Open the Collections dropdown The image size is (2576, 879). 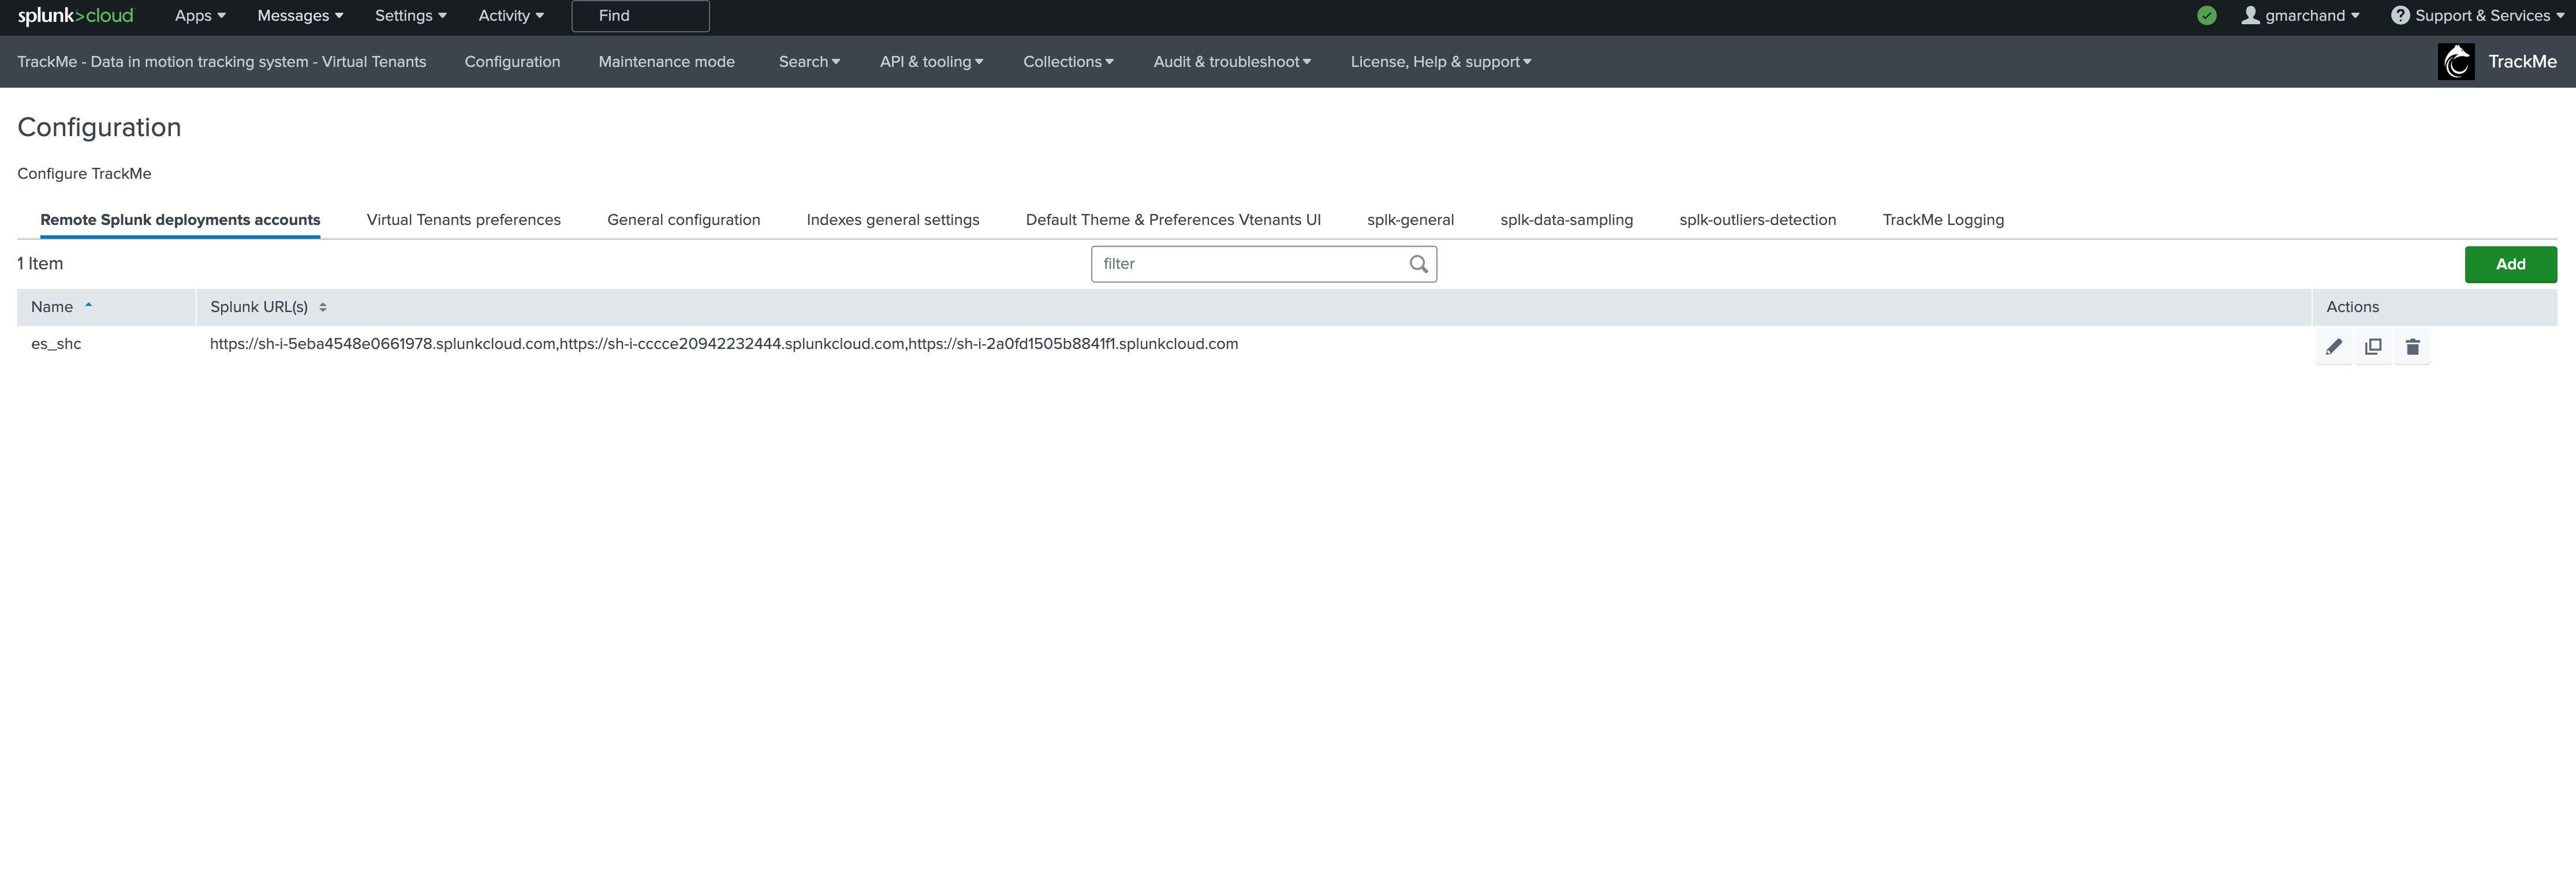point(1067,62)
